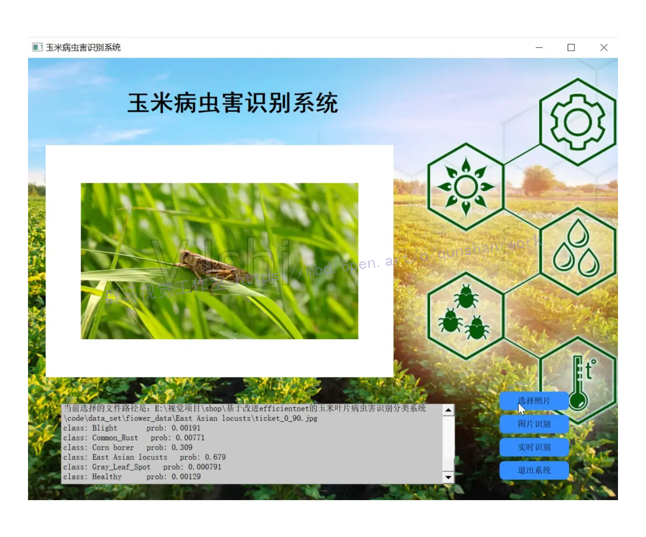Screen dimensions: 646x537
Task: Minimize the 玉米病虫害识别系统 window
Action: [x=539, y=47]
